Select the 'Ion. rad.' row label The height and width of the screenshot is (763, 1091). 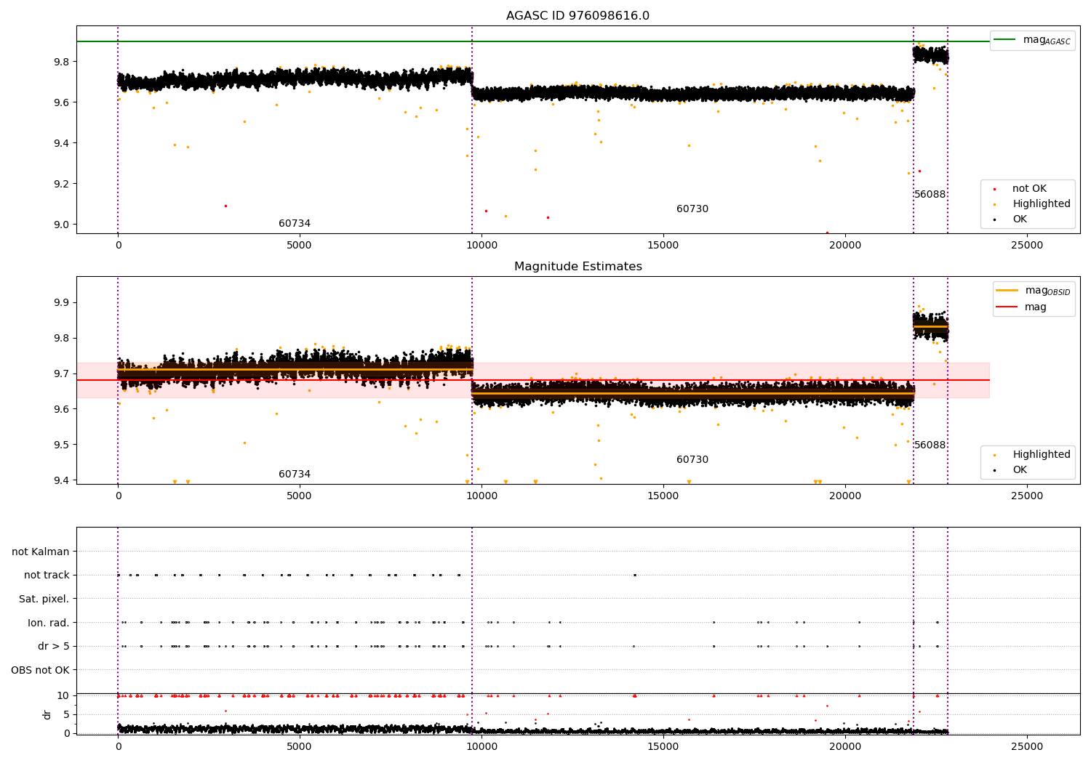(x=49, y=623)
